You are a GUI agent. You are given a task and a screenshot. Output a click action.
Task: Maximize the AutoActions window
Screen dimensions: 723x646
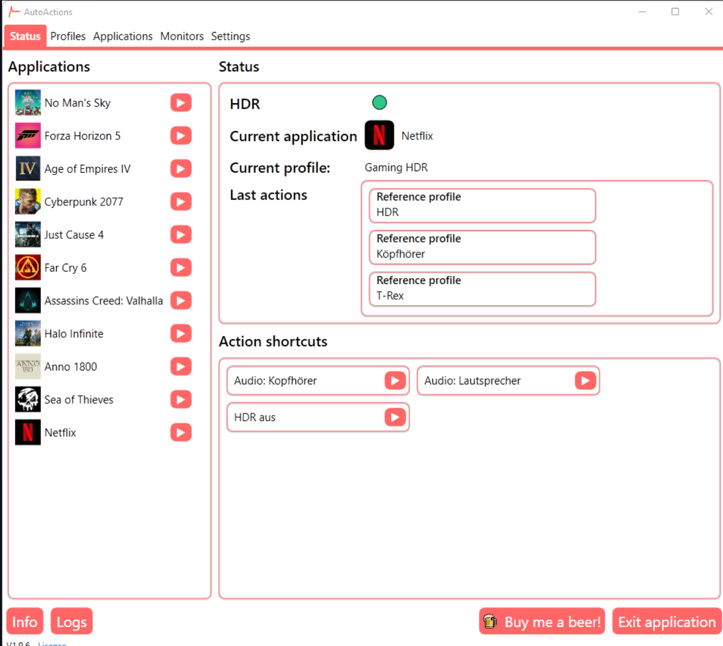pyautogui.click(x=675, y=11)
